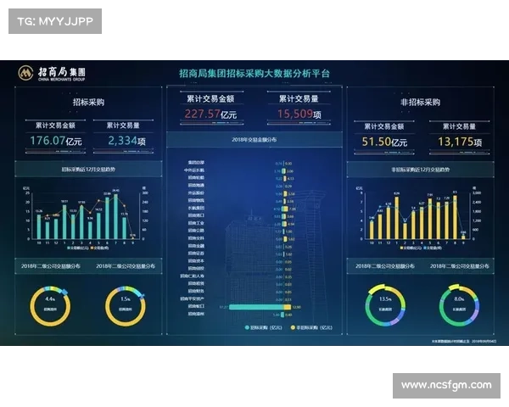
Task: Switch to 交易量分布 tab in 招标采购 panel
Action: pyautogui.click(x=126, y=266)
